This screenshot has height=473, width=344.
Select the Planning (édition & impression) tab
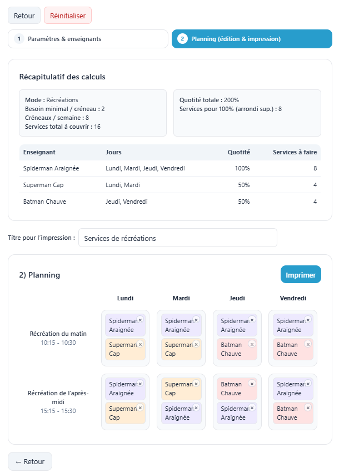tap(252, 39)
